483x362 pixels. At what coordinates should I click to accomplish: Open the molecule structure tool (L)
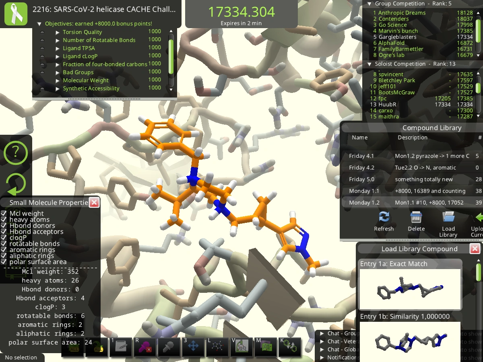tap(217, 347)
